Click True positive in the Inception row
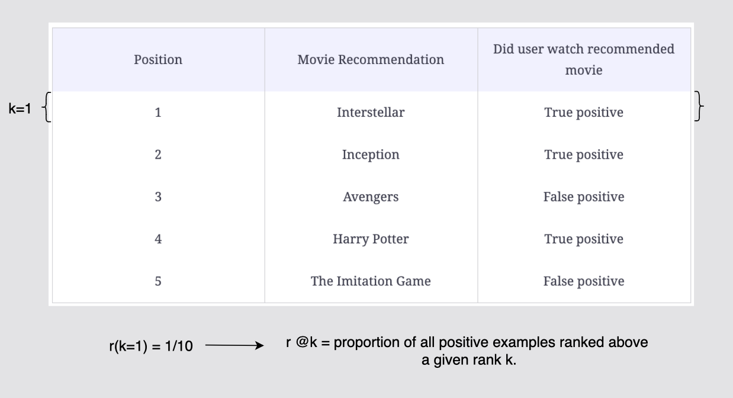The image size is (733, 398). 584,155
